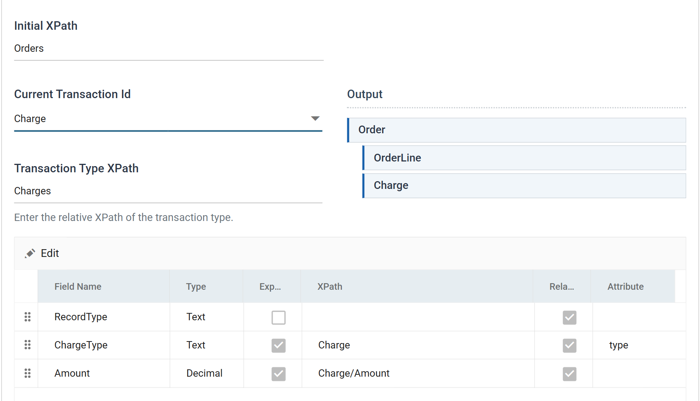The height and width of the screenshot is (401, 700).
Task: Toggle the Exp checkbox for RecordType
Action: click(x=278, y=318)
